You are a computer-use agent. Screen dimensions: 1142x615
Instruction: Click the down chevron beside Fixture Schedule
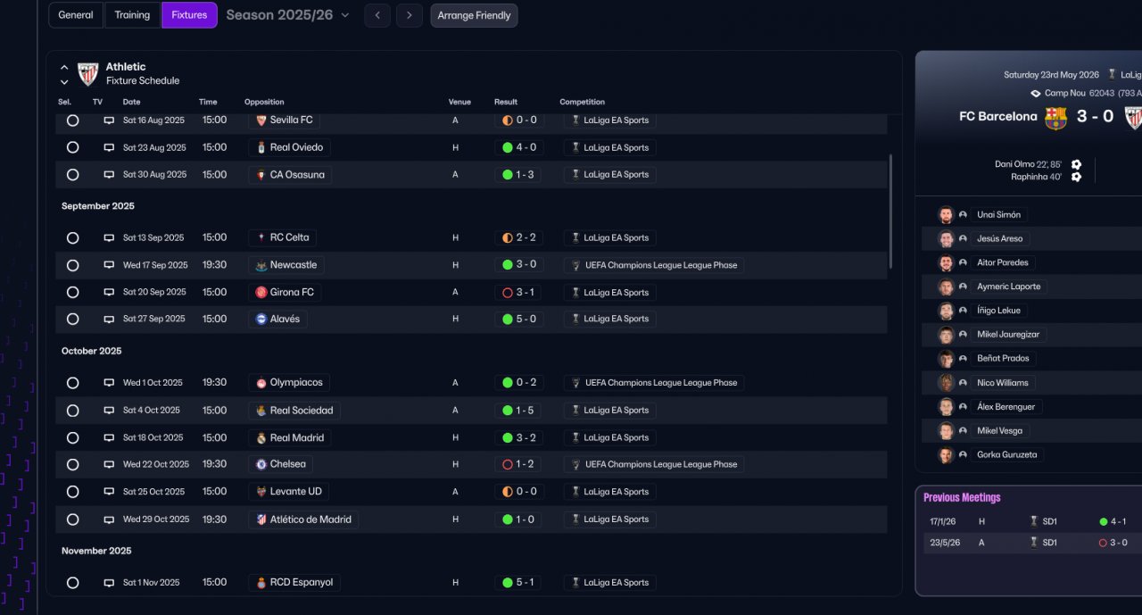(64, 81)
